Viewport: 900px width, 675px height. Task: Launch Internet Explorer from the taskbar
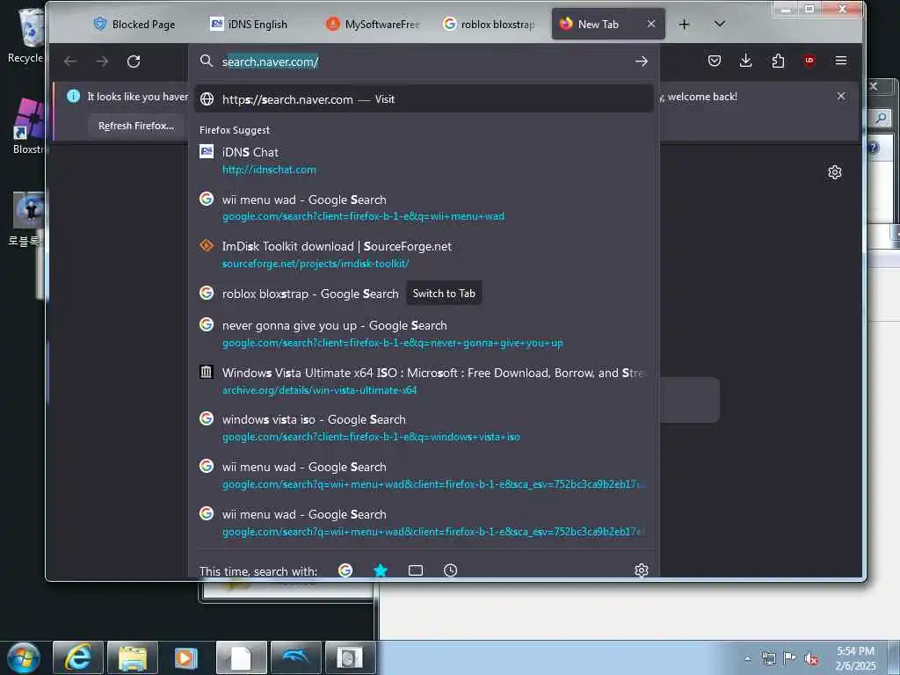coord(78,657)
